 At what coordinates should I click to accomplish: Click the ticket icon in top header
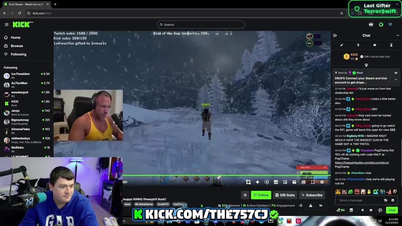click(x=371, y=24)
